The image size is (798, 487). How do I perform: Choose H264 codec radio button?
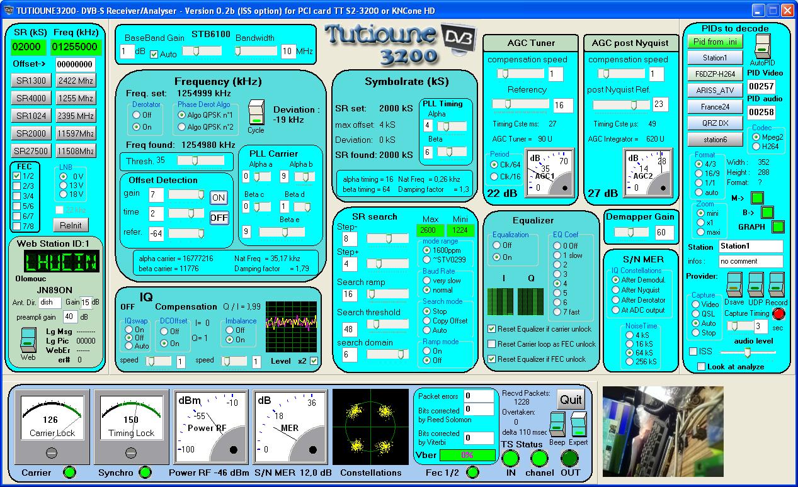(756, 146)
